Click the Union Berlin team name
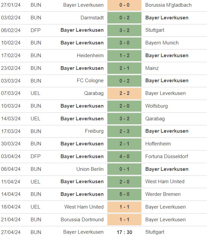207x237 pixels. point(90,169)
